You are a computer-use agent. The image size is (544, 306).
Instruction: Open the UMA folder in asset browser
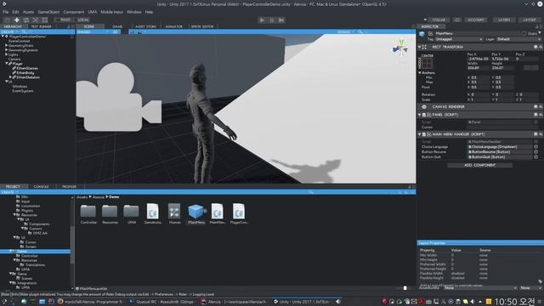[x=131, y=212]
